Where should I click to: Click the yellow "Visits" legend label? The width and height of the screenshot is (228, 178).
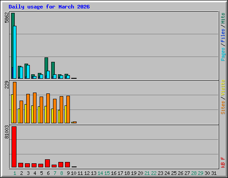pos(223,88)
